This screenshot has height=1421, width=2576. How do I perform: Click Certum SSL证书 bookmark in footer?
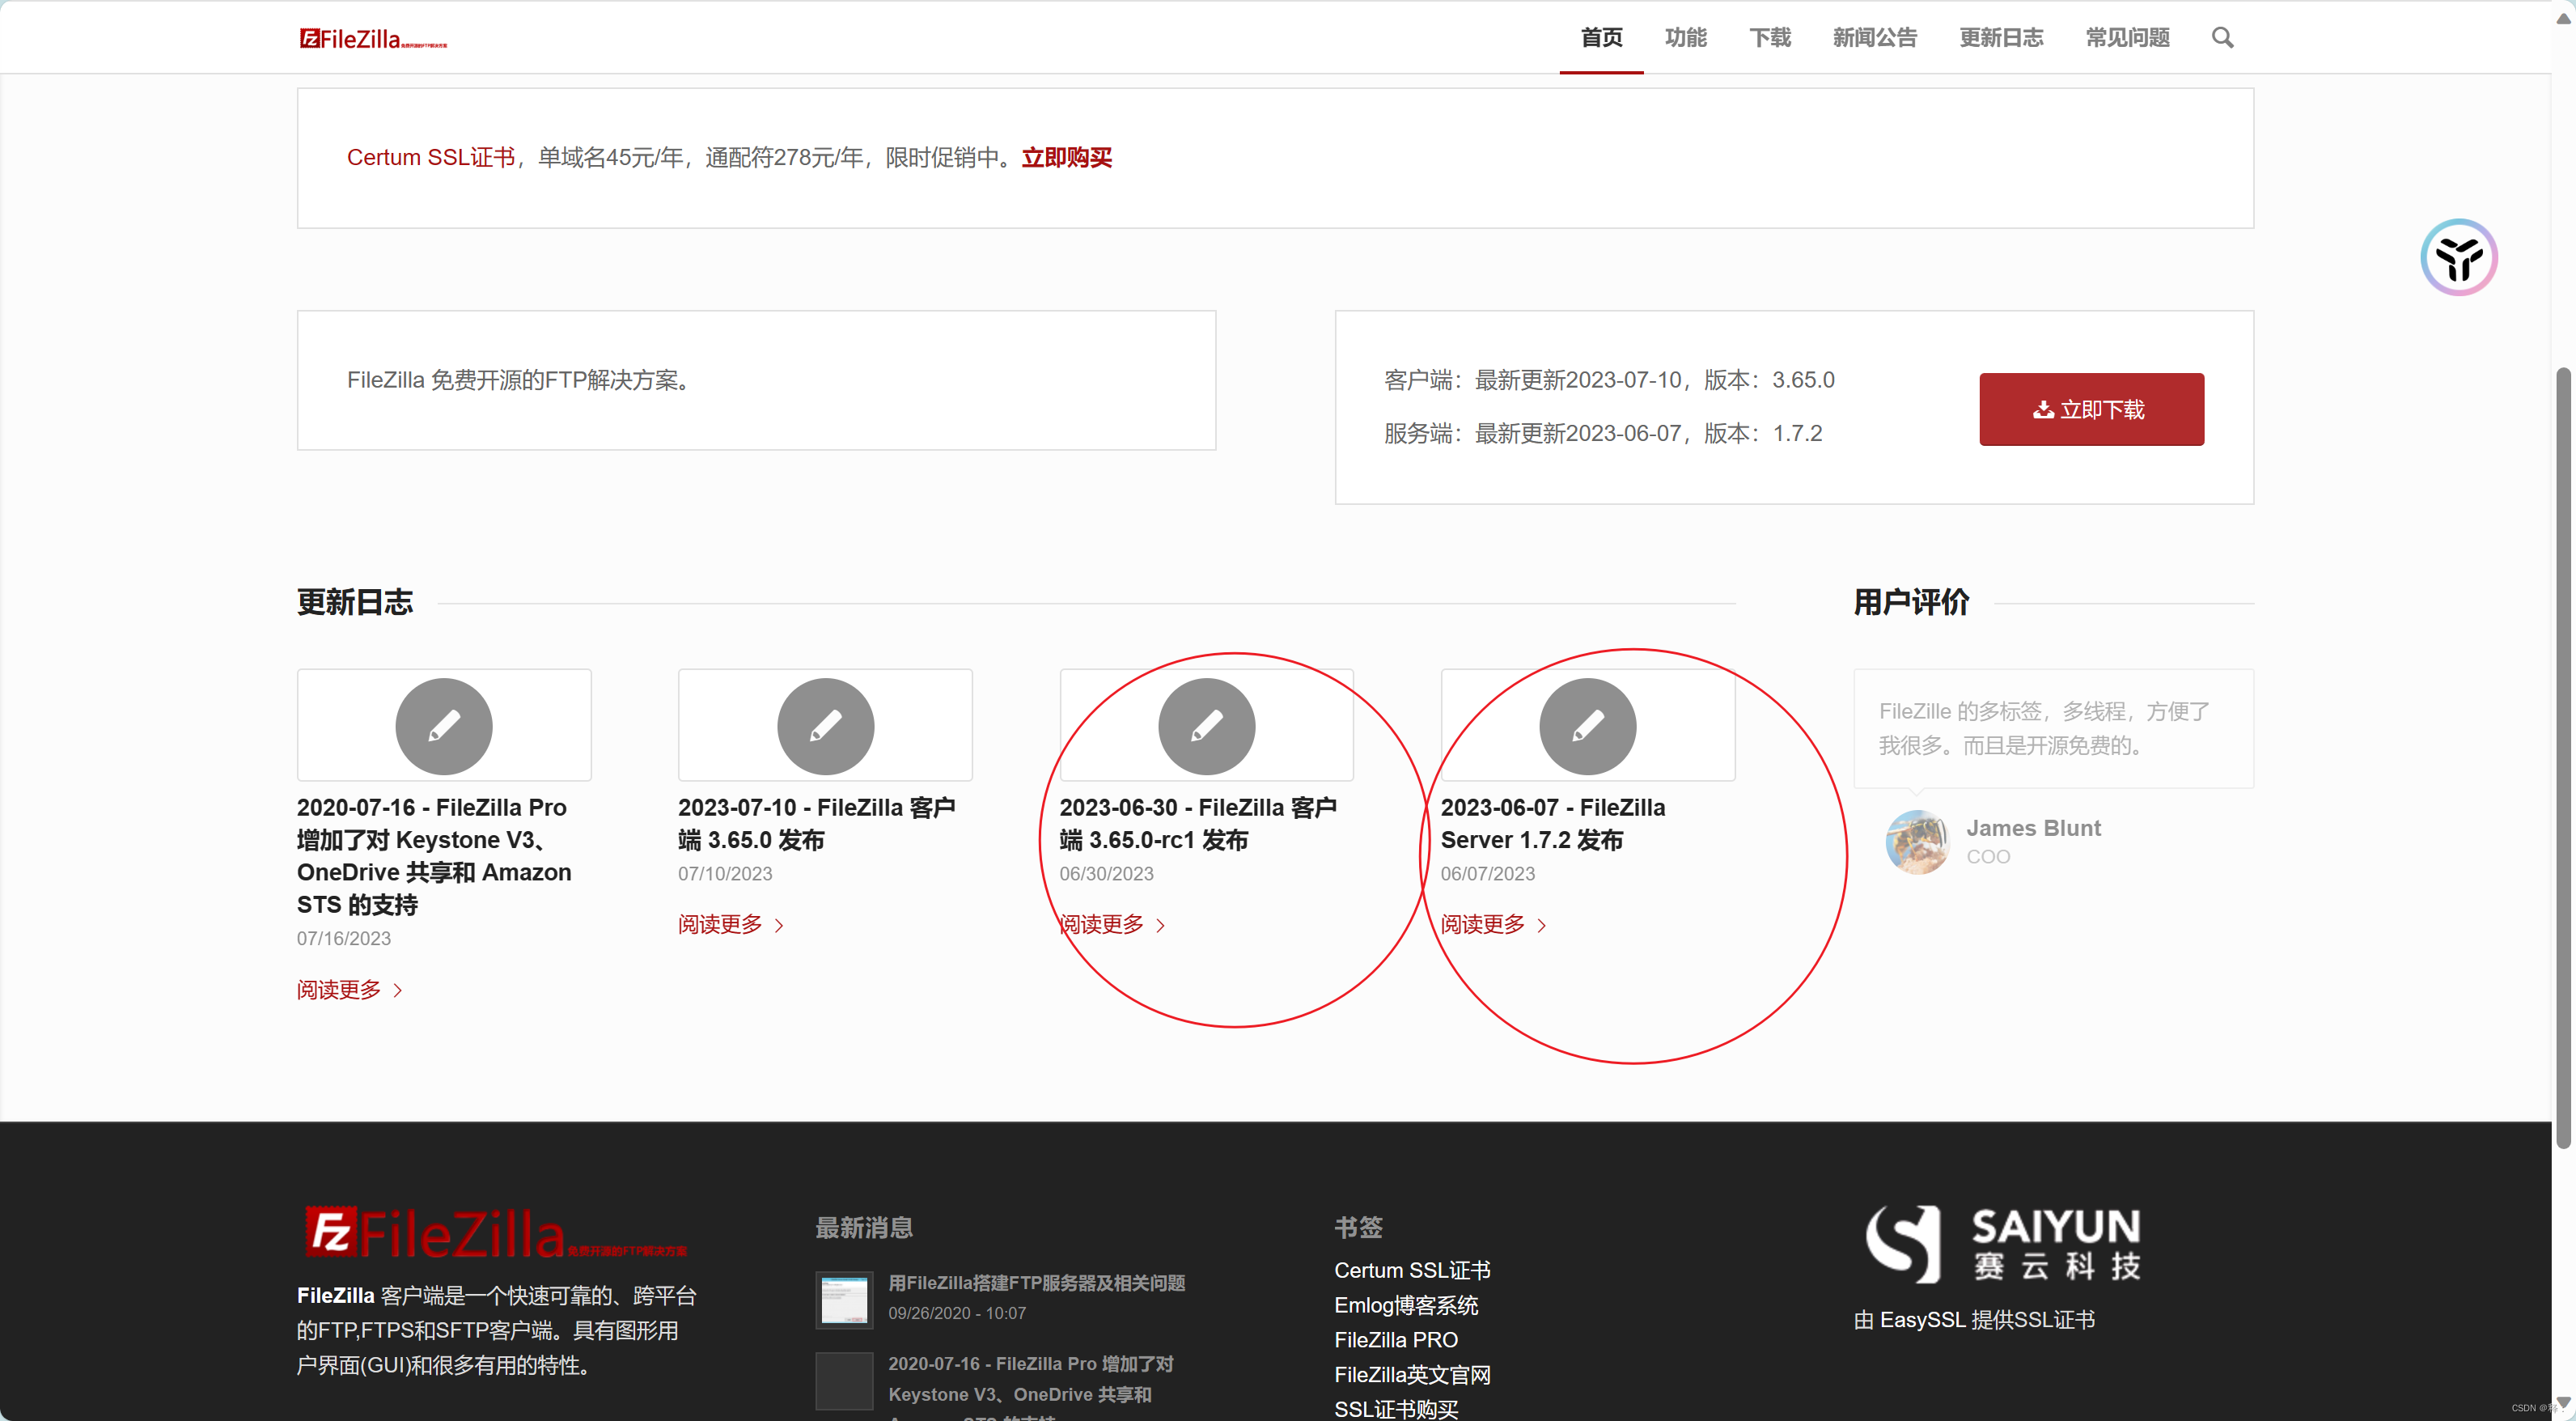click(1412, 1270)
